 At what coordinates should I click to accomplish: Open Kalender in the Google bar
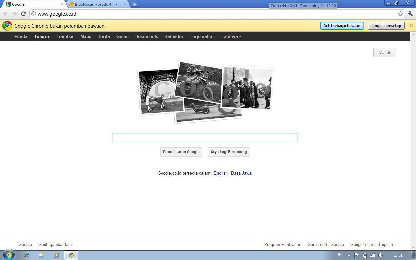click(174, 36)
